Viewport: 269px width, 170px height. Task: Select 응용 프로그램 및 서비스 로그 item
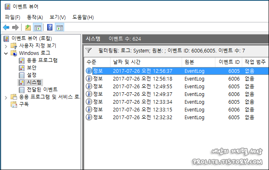pyautogui.click(x=50, y=97)
